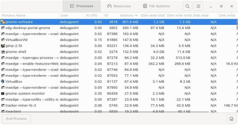Click the gnome-software process icon

(x=3, y=22)
